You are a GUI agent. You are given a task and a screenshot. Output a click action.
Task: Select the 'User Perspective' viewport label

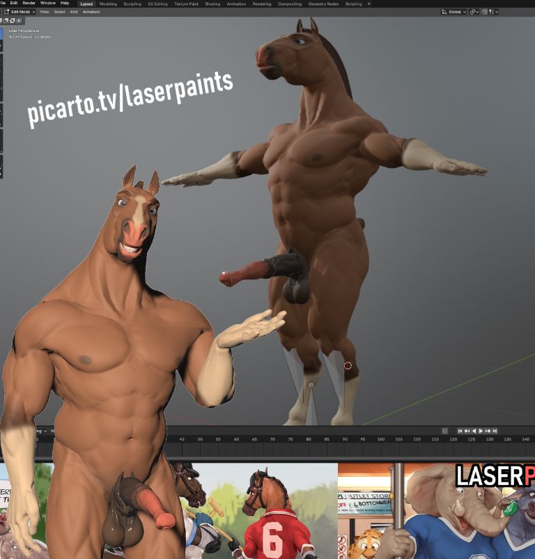pos(24,31)
